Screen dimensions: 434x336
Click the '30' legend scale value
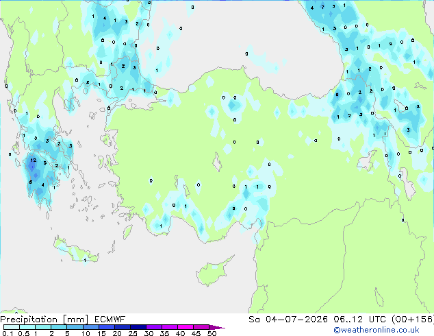(x=149, y=333)
